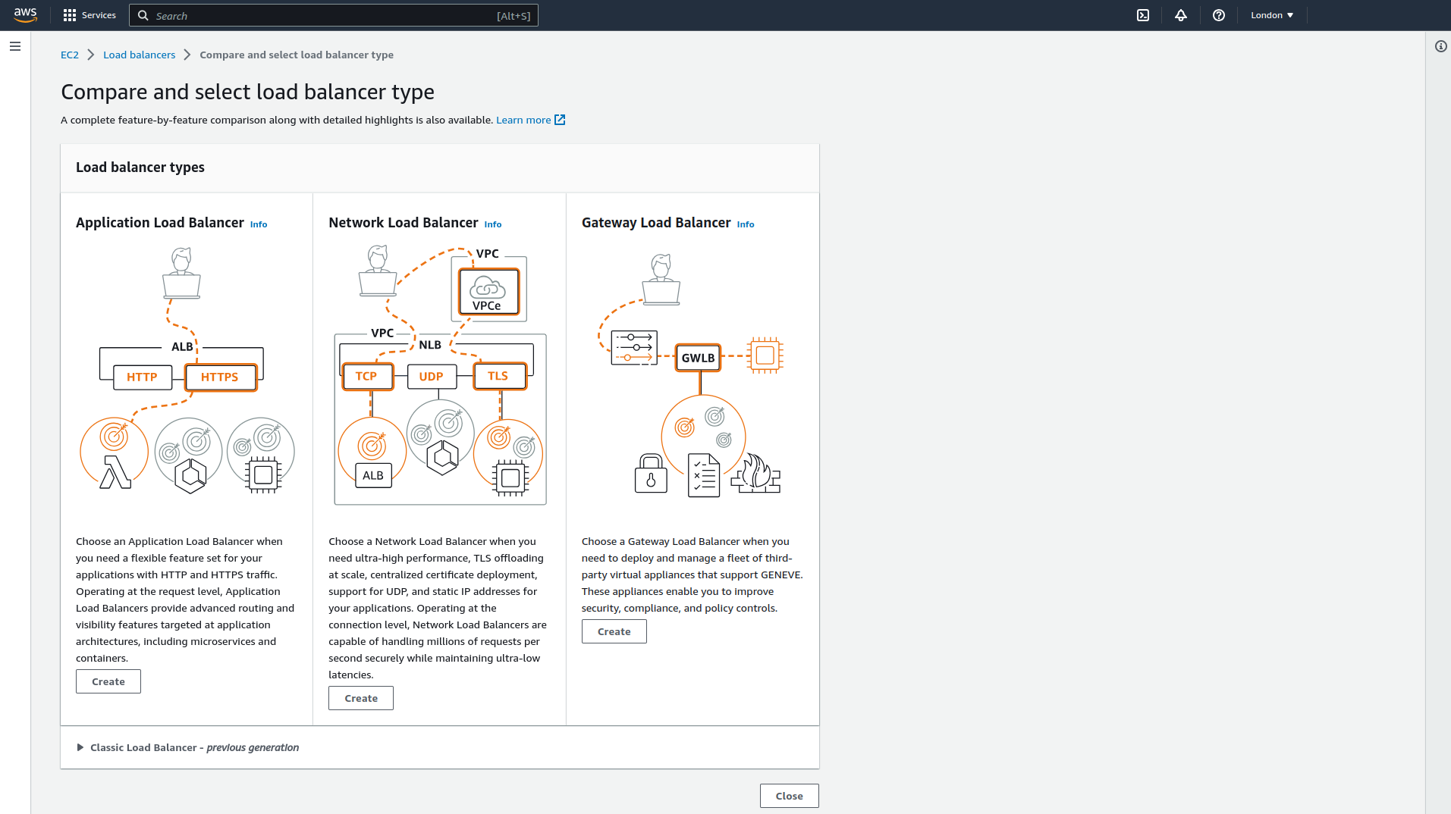Screen dimensions: 1451x814
Task: Click the Compare and select load balancer type title
Action: pyautogui.click(x=248, y=92)
